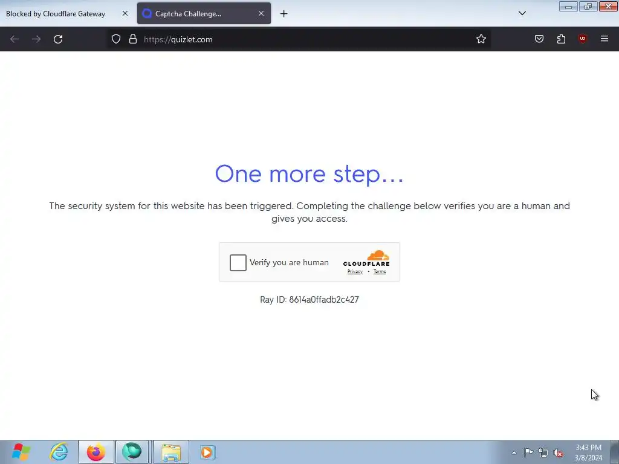Viewport: 619px width, 464px height.
Task: Select Firefox in the taskbar
Action: [x=96, y=452]
